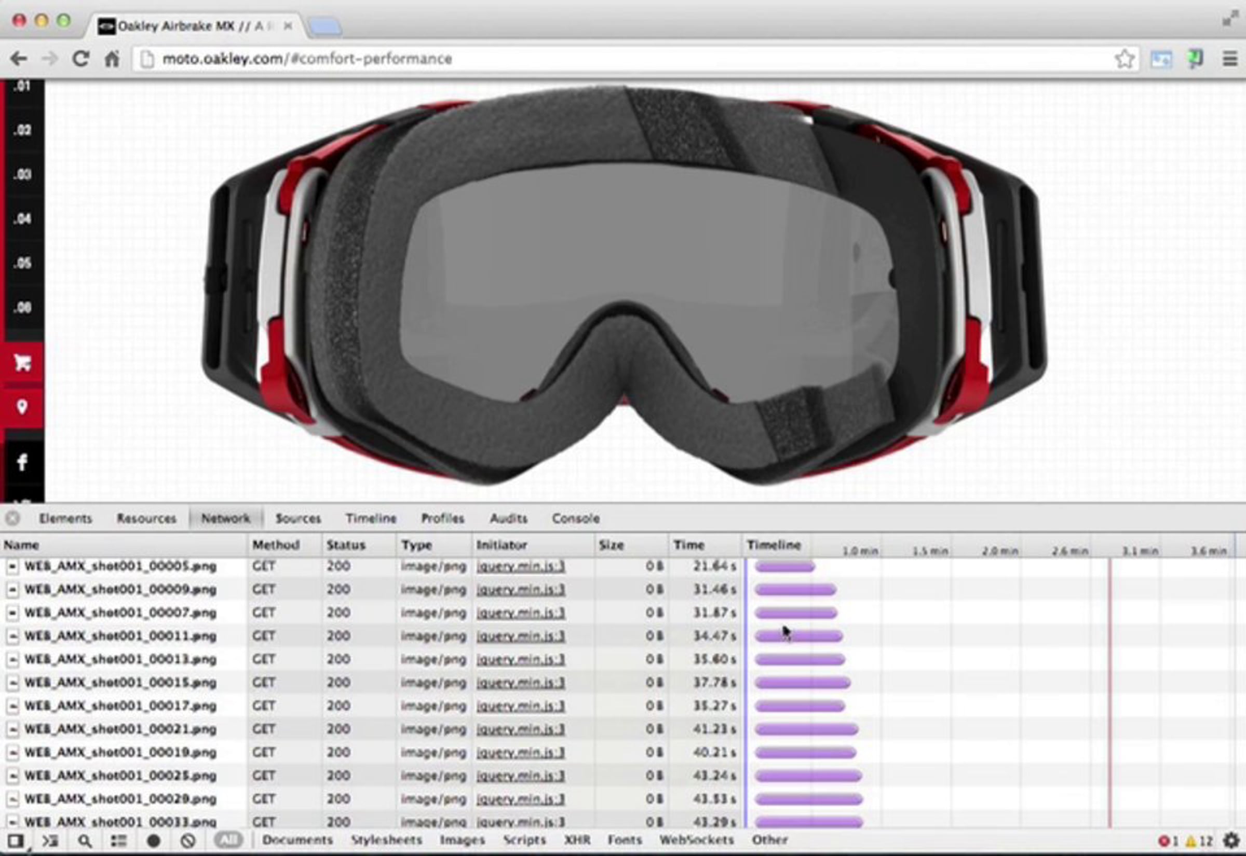Filter requests by Scripts
1246x856 pixels.
click(524, 840)
